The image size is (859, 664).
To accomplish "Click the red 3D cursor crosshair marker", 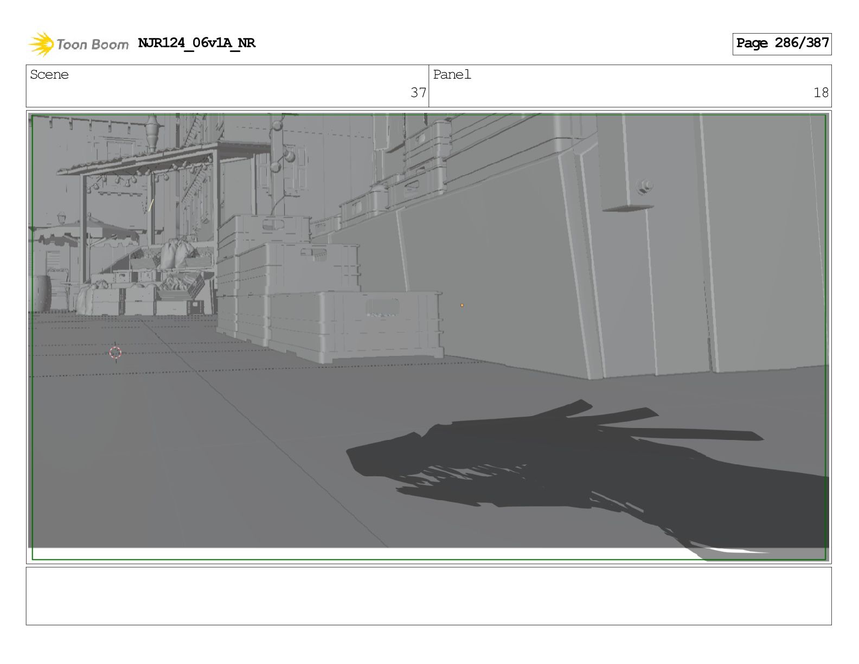I will tap(115, 353).
